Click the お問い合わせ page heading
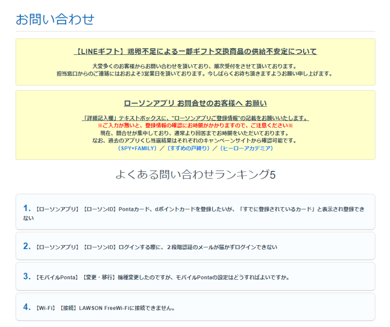Image resolution: width=390 pixels, height=327 pixels. [x=55, y=19]
